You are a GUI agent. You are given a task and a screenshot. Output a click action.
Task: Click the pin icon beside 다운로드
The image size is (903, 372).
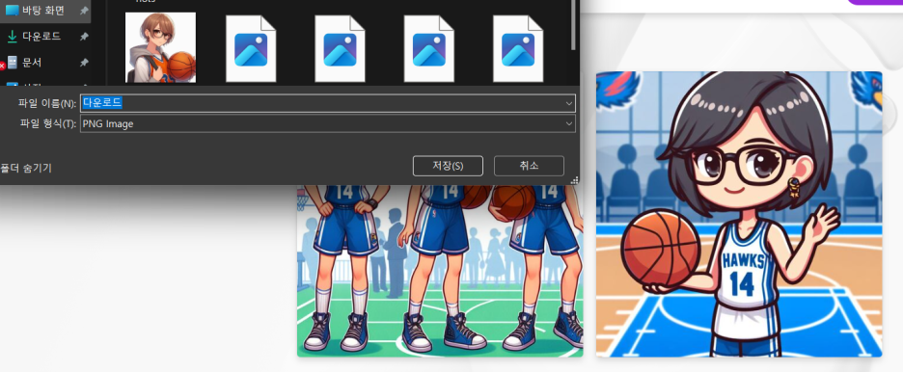point(84,37)
